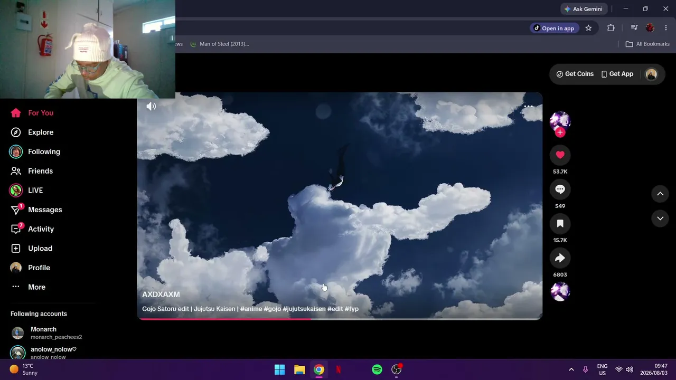Go to the Following feed
Screen dimensions: 676x380
pyautogui.click(x=35, y=152)
